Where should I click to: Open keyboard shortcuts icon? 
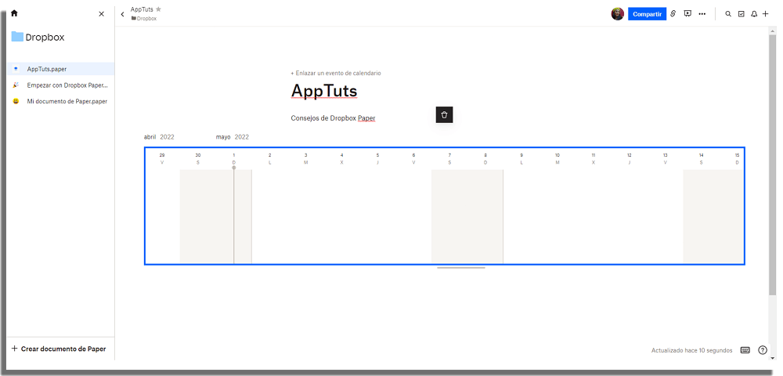click(745, 350)
